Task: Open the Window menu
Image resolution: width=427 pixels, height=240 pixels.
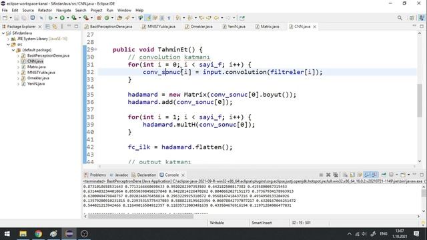Action: (124, 11)
